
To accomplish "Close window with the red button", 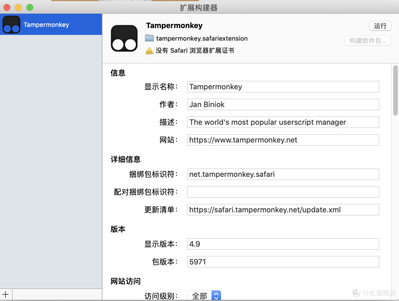I will pos(7,8).
